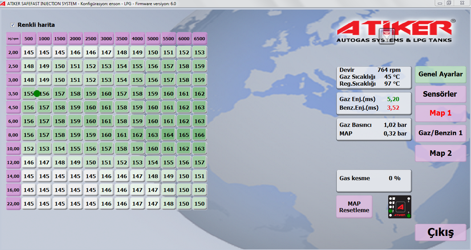Viewport: 471px width, 250px height.
Task: Click the MAP 0,32 bar reading
Action: (x=373, y=133)
